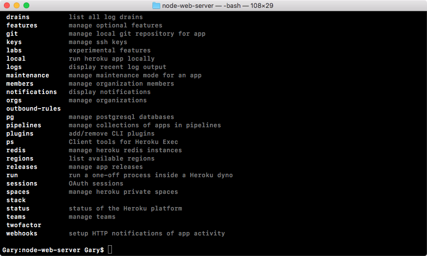
Task: Click the text 'manage postgresql databases'
Action: coord(121,117)
